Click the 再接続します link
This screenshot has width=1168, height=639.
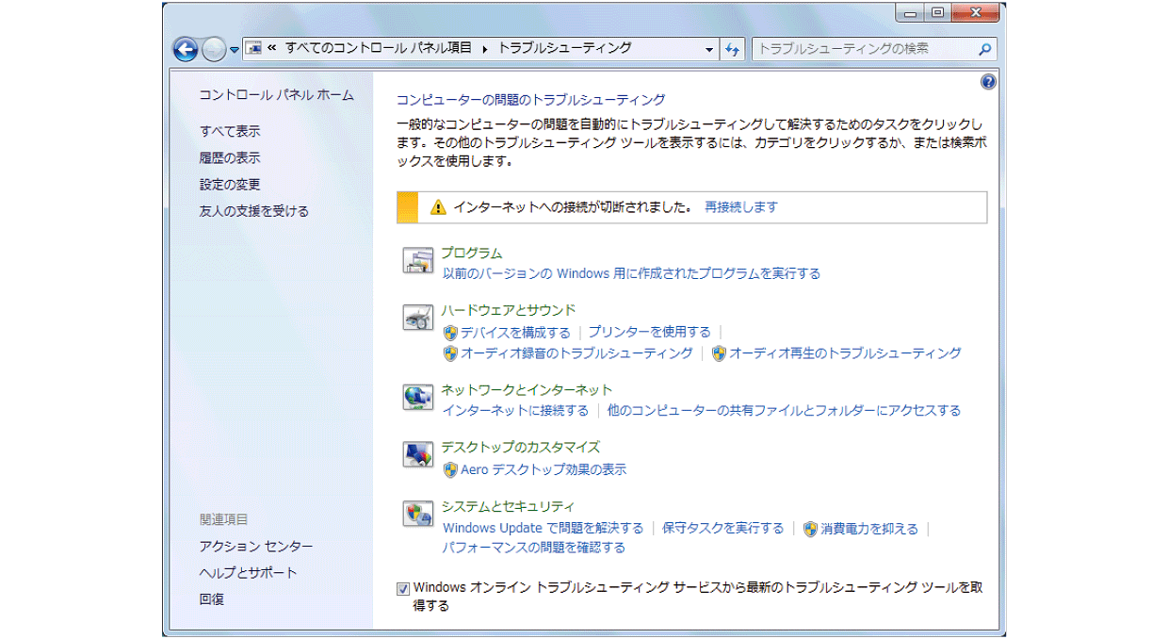point(741,207)
